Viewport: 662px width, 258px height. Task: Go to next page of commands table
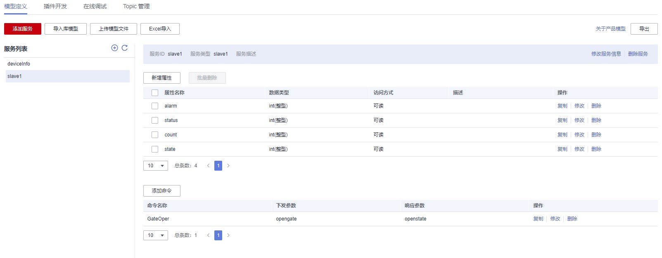click(228, 235)
